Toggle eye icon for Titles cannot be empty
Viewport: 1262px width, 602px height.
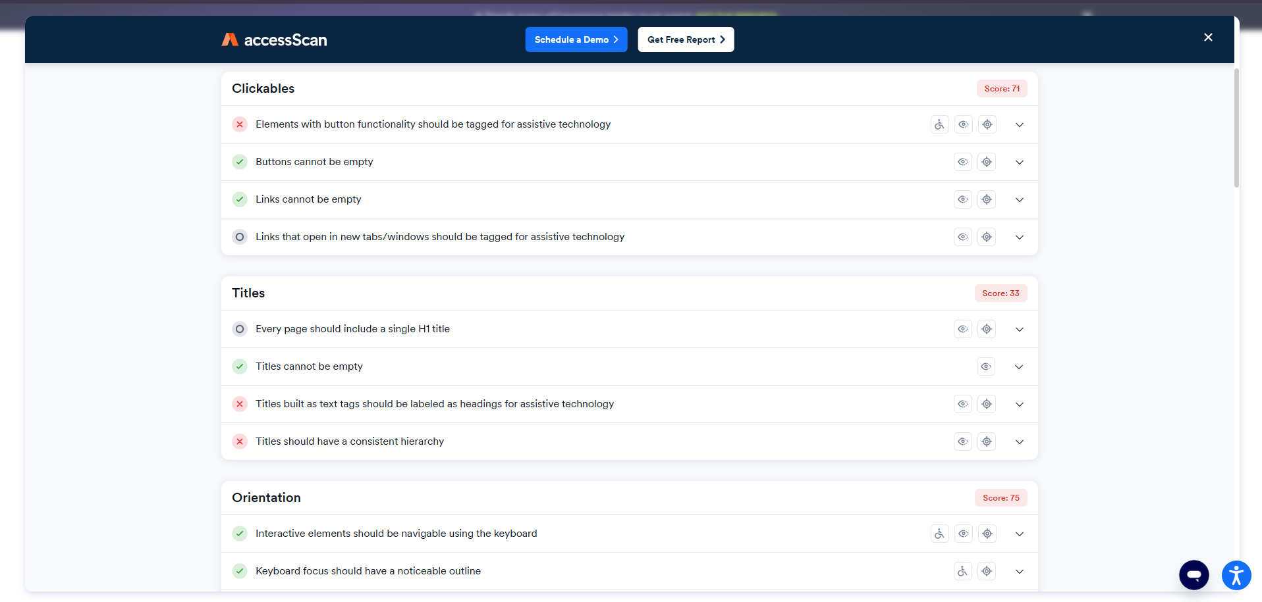pyautogui.click(x=986, y=366)
